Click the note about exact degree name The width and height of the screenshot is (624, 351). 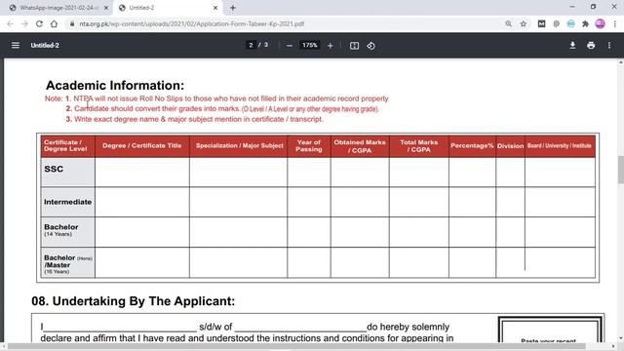195,119
